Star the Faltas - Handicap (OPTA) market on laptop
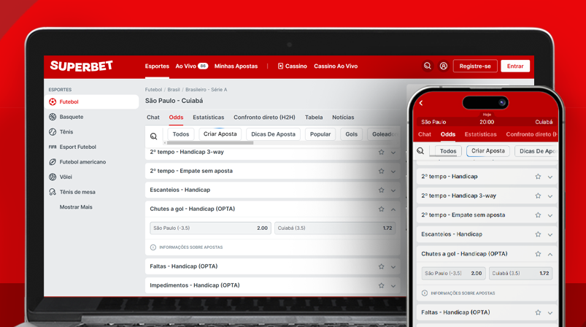586x327 pixels. click(x=381, y=267)
